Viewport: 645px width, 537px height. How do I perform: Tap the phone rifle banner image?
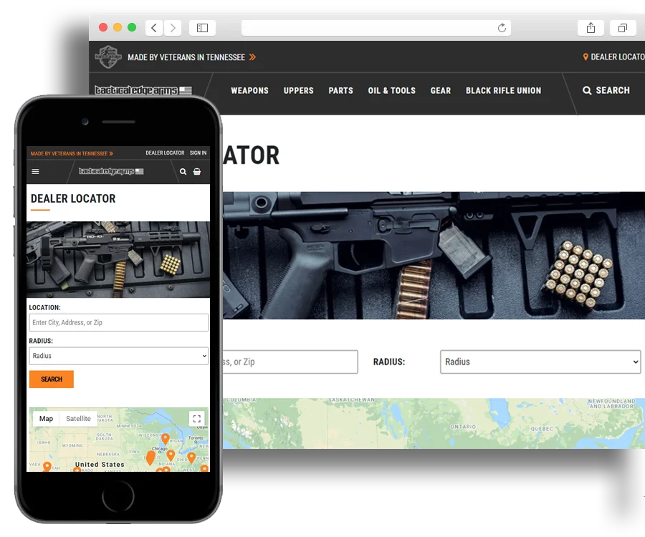coord(118,259)
